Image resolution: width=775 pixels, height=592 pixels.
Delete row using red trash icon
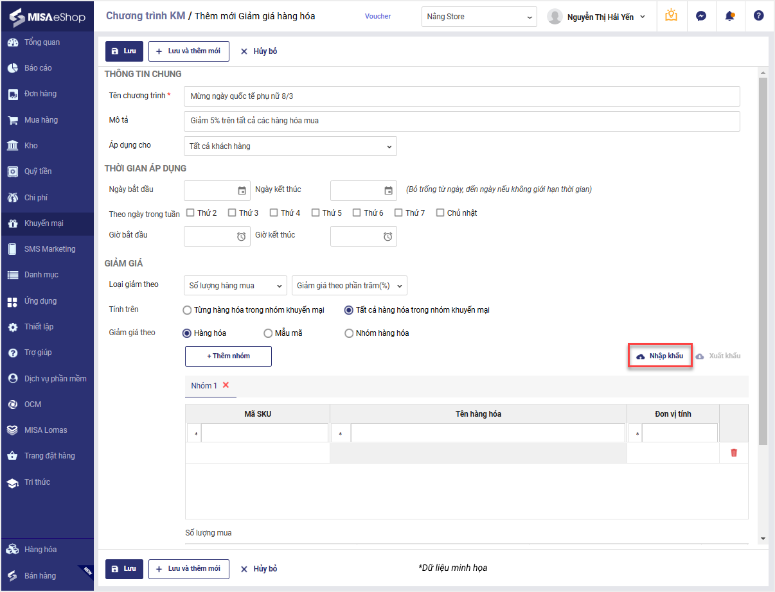click(x=734, y=453)
